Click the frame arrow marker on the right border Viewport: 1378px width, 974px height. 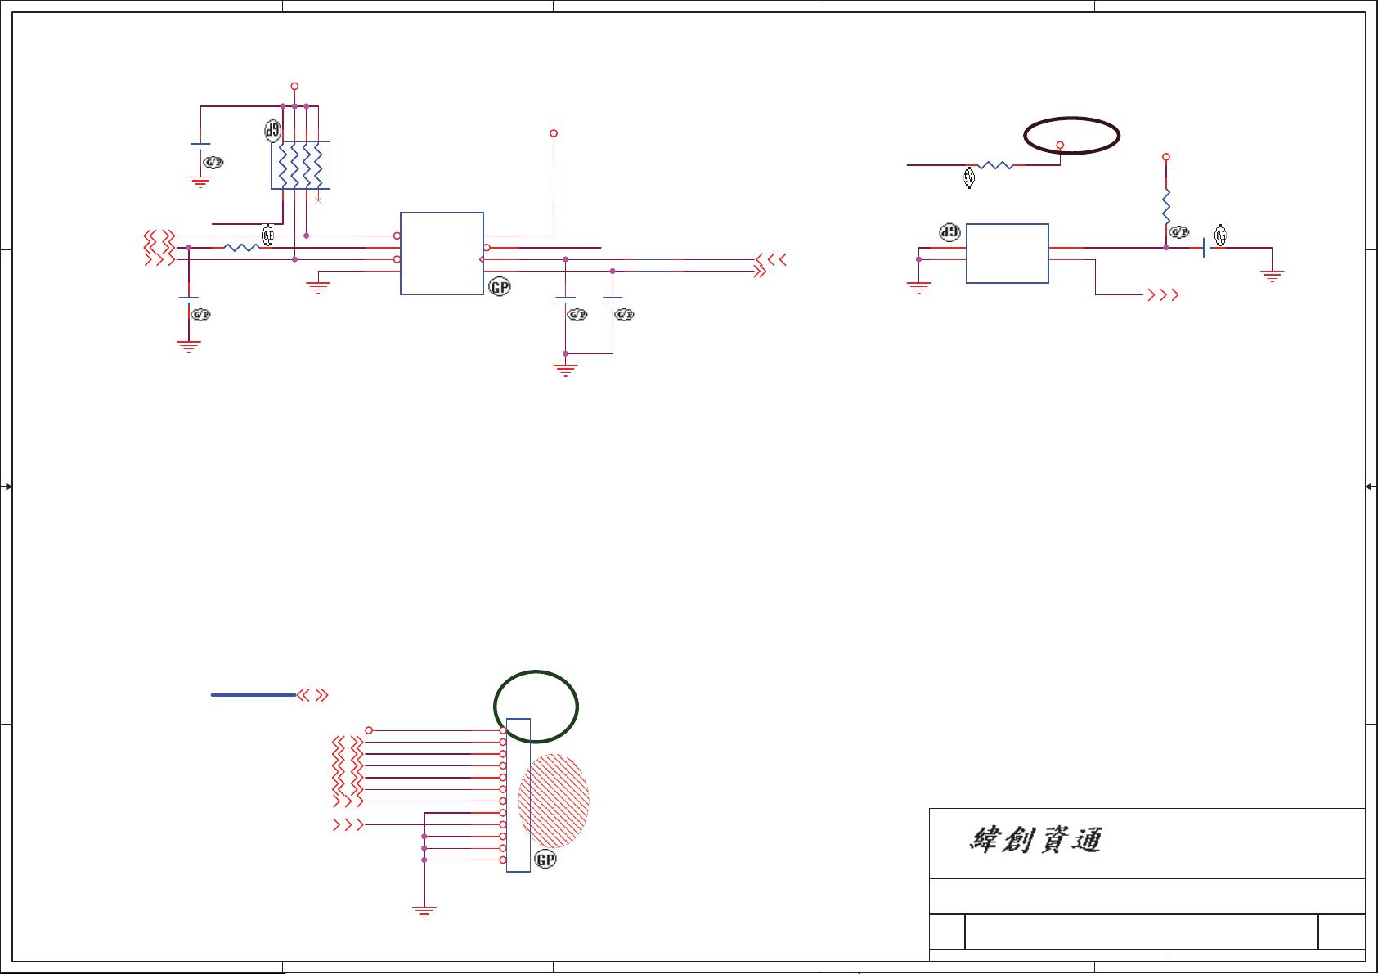(1371, 487)
